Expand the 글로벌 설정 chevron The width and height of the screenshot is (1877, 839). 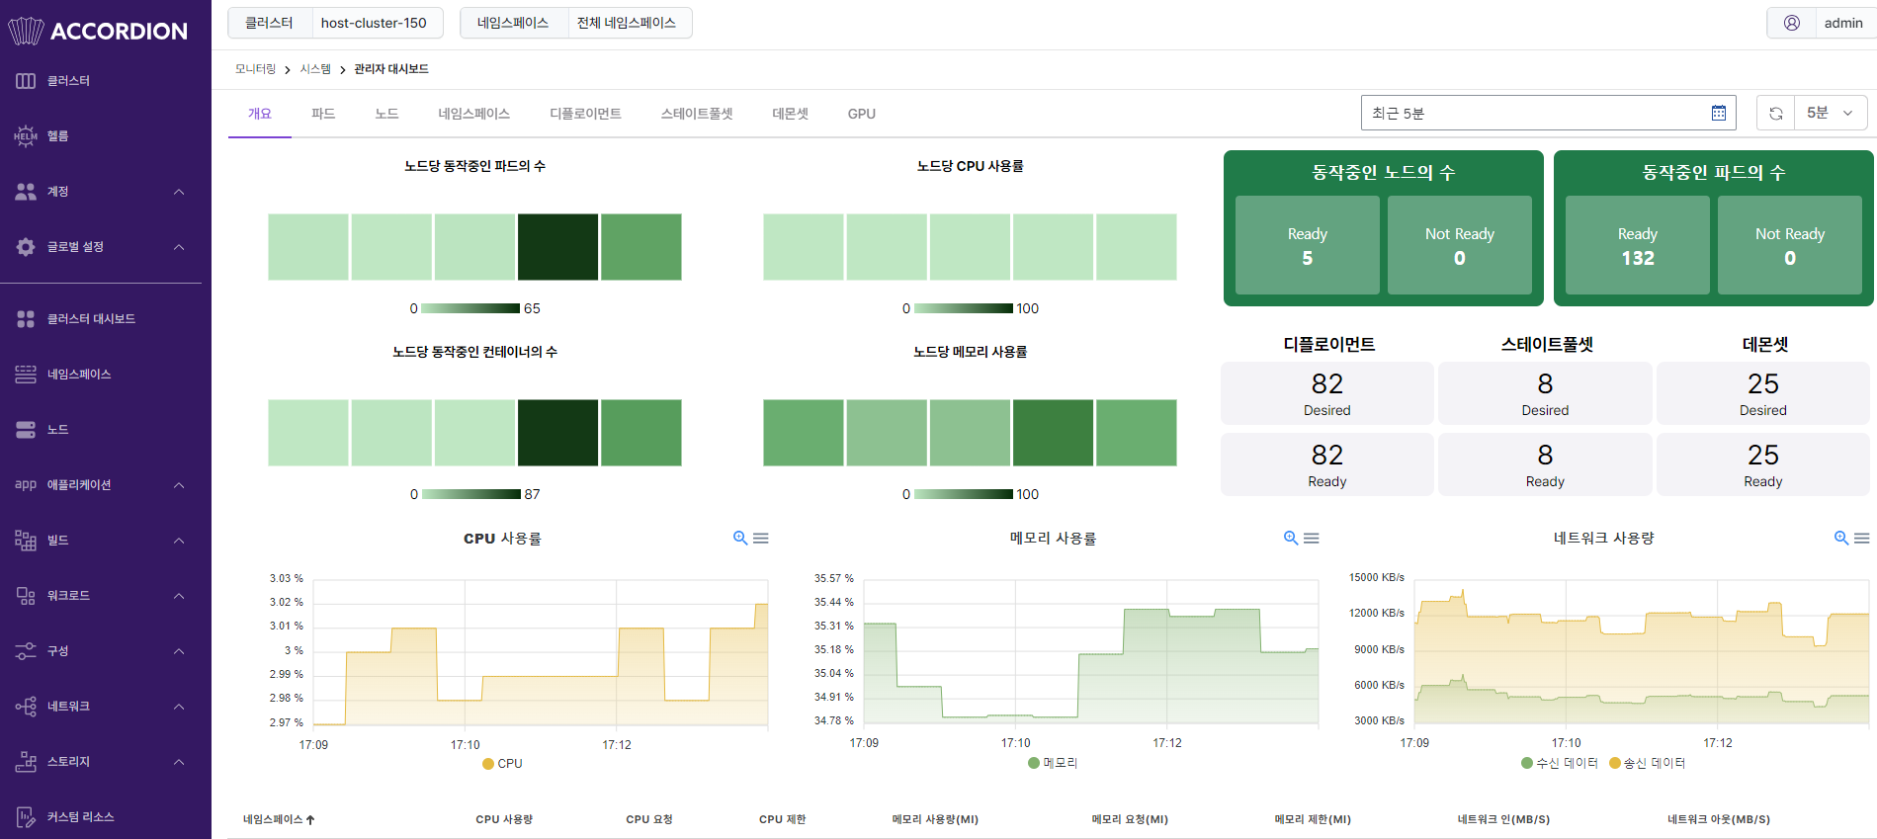179,247
